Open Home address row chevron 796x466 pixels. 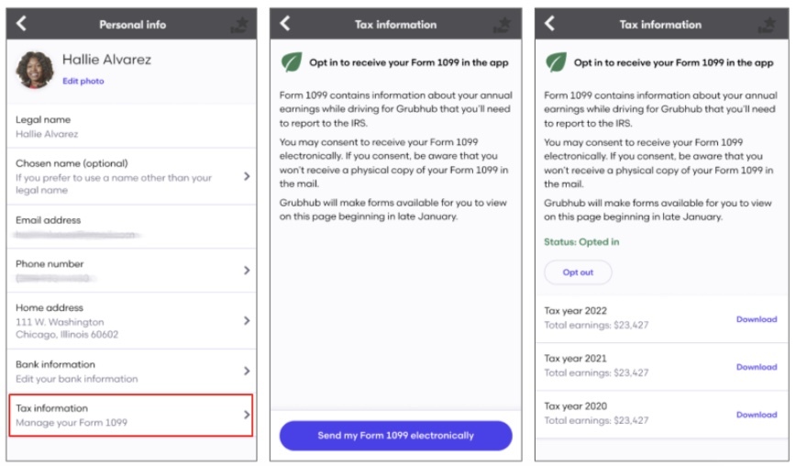point(247,320)
